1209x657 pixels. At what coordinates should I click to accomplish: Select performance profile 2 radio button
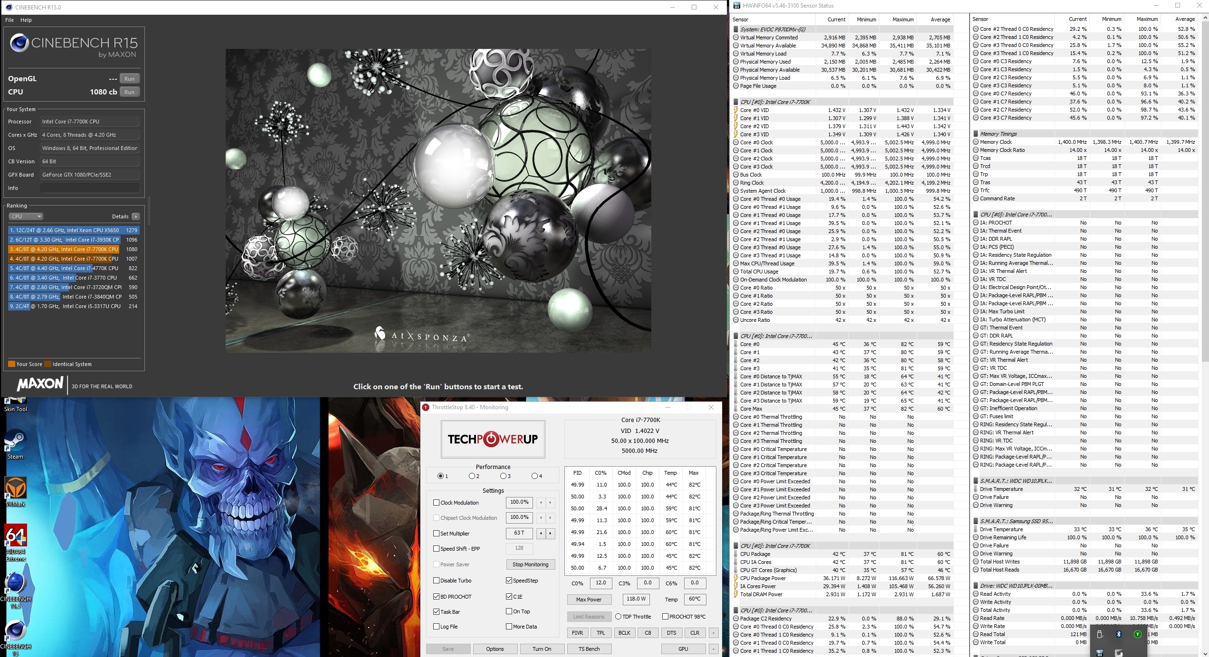[472, 476]
